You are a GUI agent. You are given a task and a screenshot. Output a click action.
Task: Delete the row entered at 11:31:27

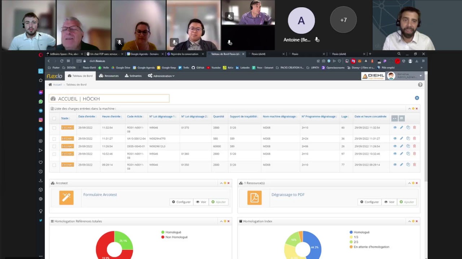coord(414,138)
